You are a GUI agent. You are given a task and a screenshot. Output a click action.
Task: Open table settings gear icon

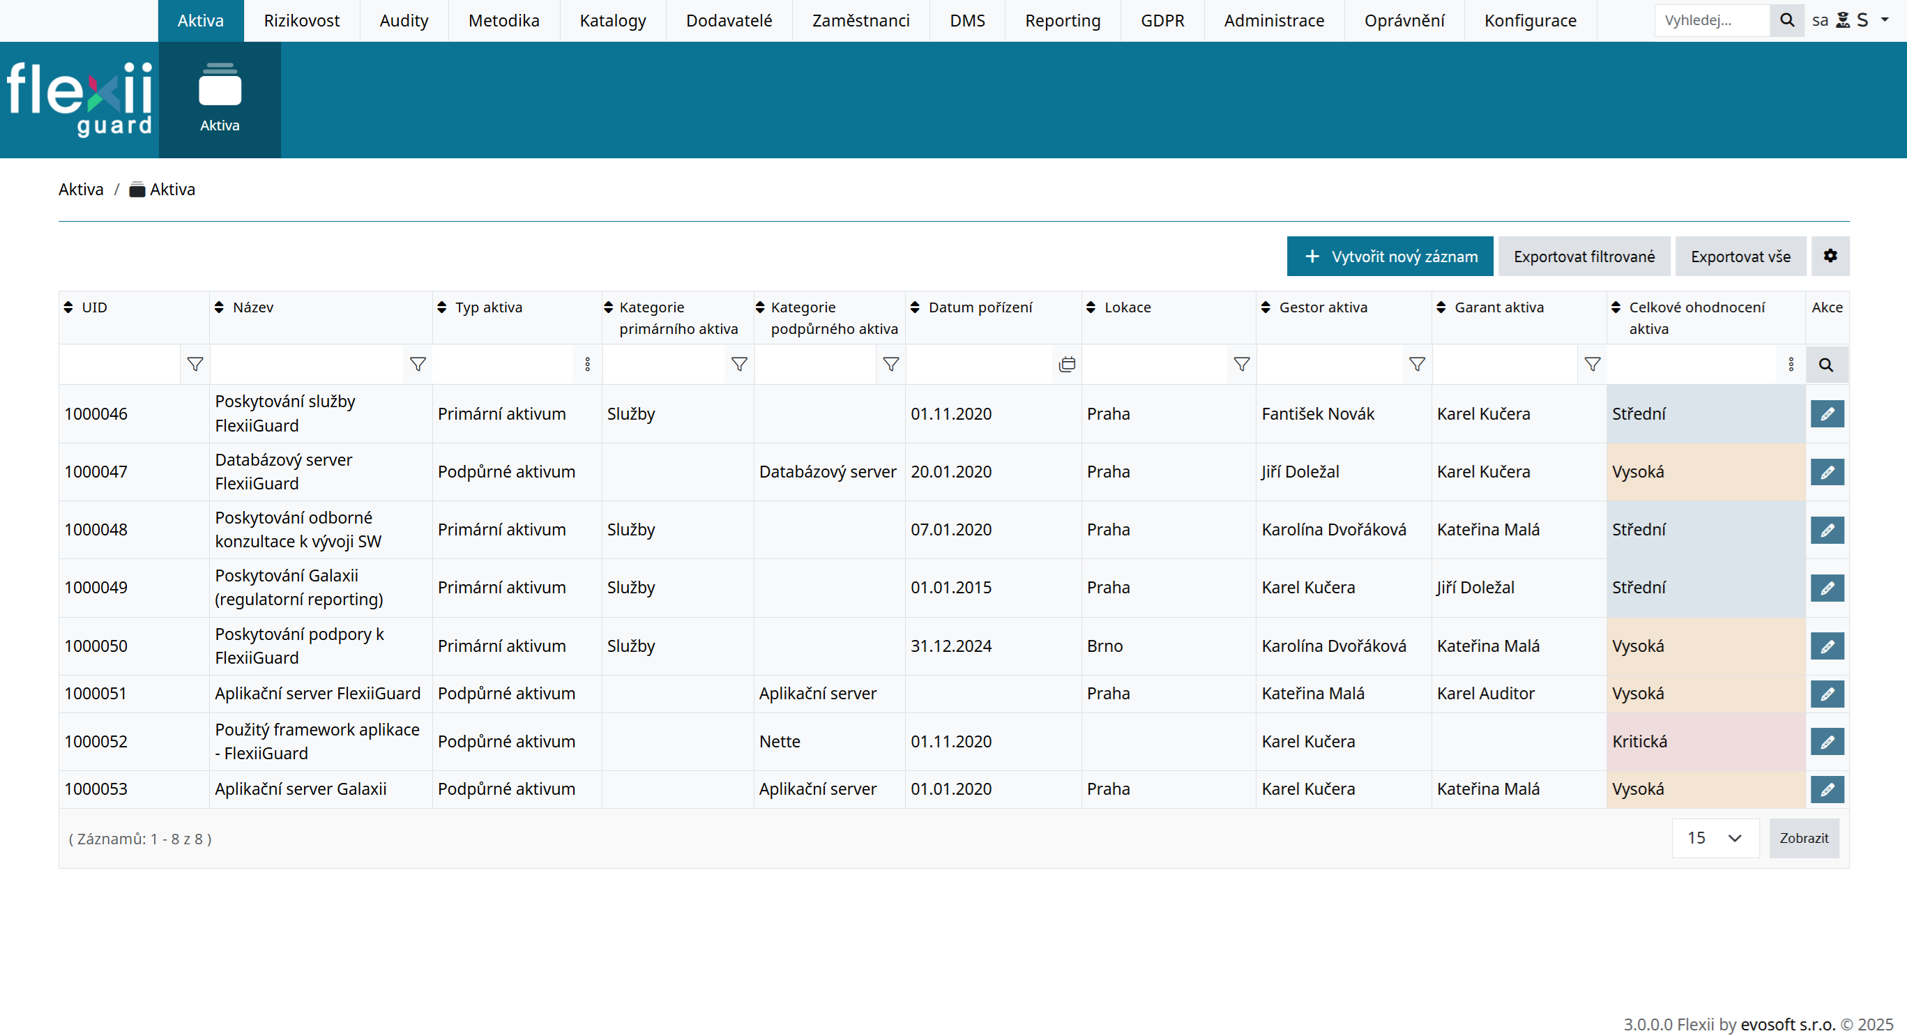[1830, 256]
